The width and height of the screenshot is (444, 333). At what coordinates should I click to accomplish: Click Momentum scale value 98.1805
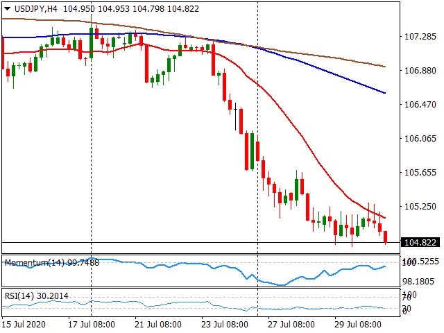click(x=418, y=282)
